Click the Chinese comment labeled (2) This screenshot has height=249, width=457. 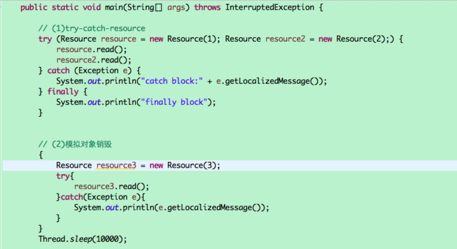click(x=75, y=144)
